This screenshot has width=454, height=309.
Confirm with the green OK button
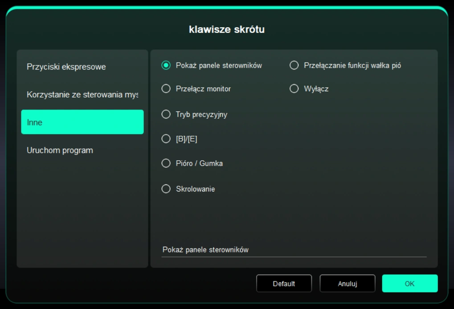(409, 284)
